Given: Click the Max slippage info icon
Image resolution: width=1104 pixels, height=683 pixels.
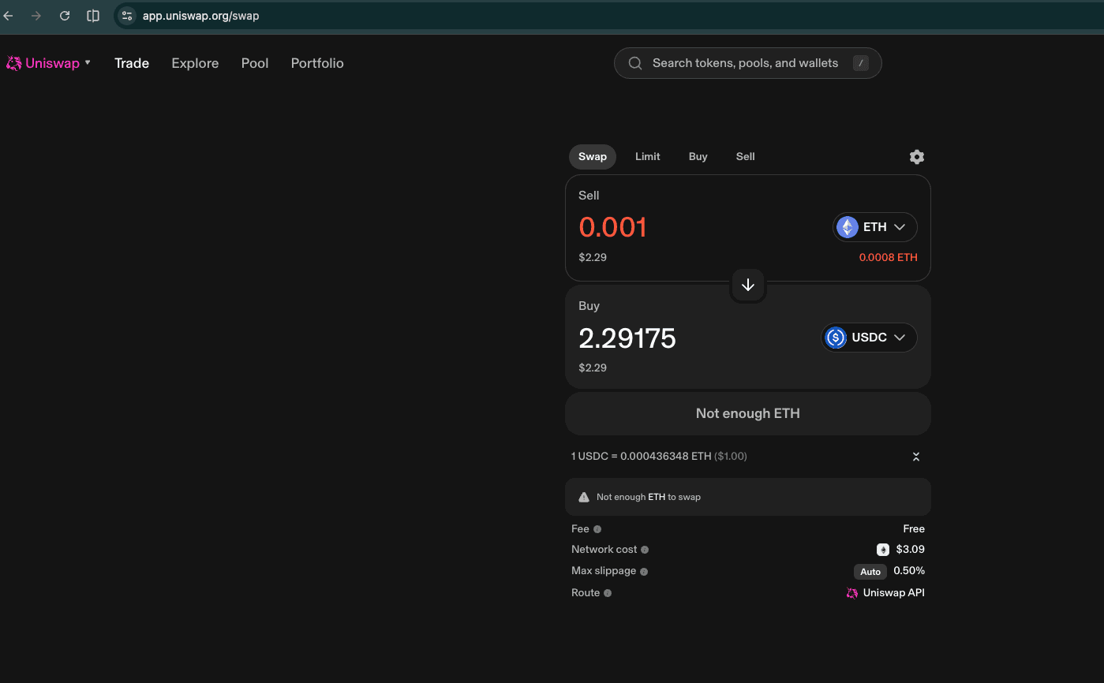Looking at the screenshot, I should (644, 571).
